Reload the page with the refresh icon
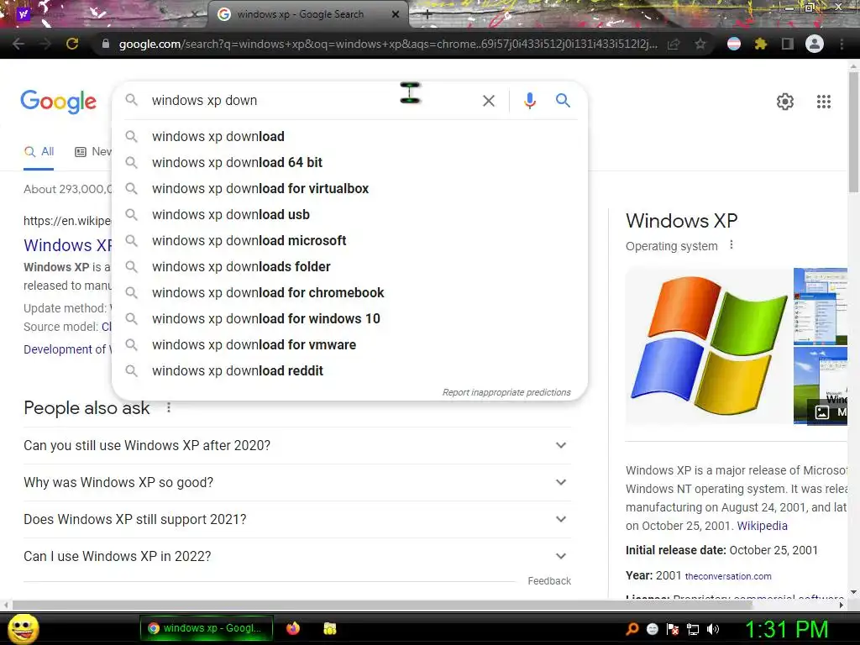The height and width of the screenshot is (645, 860). tap(72, 44)
